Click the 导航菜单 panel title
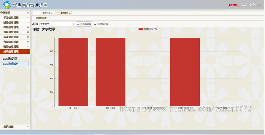Screen dimensions: 265x135 (5, 13)
